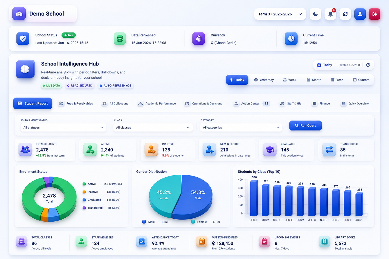The width and height of the screenshot is (389, 259).
Task: Open the Class All classes dropdown
Action: pos(153,127)
